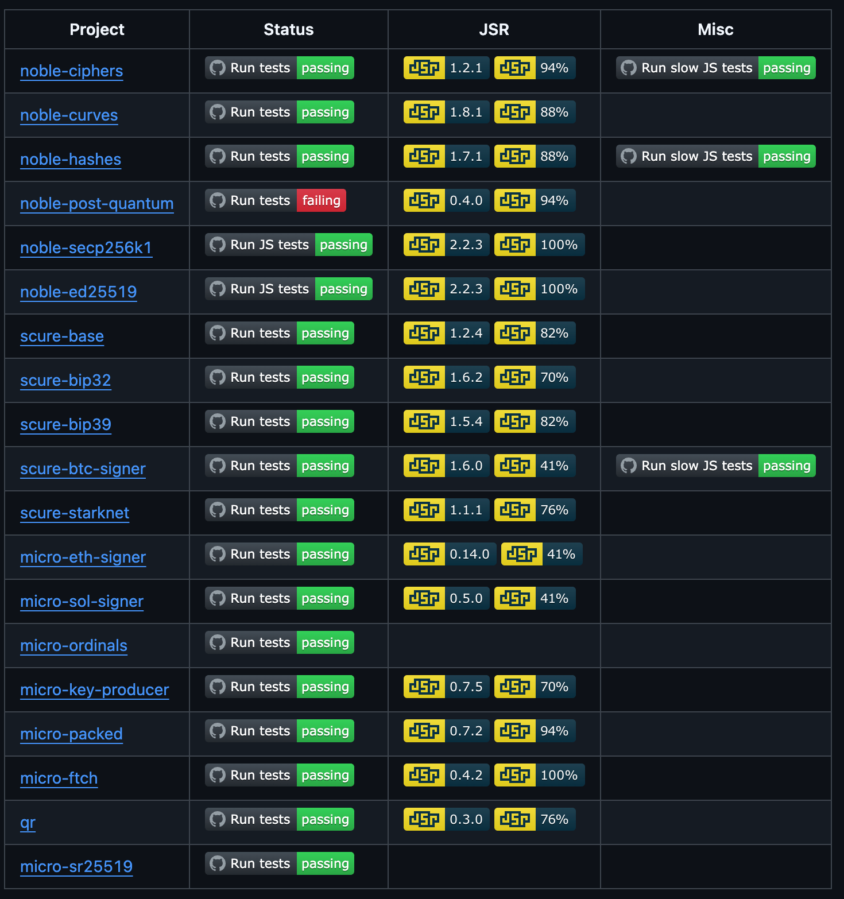Open the scure-base project link
The width and height of the screenshot is (844, 899).
[x=62, y=336]
